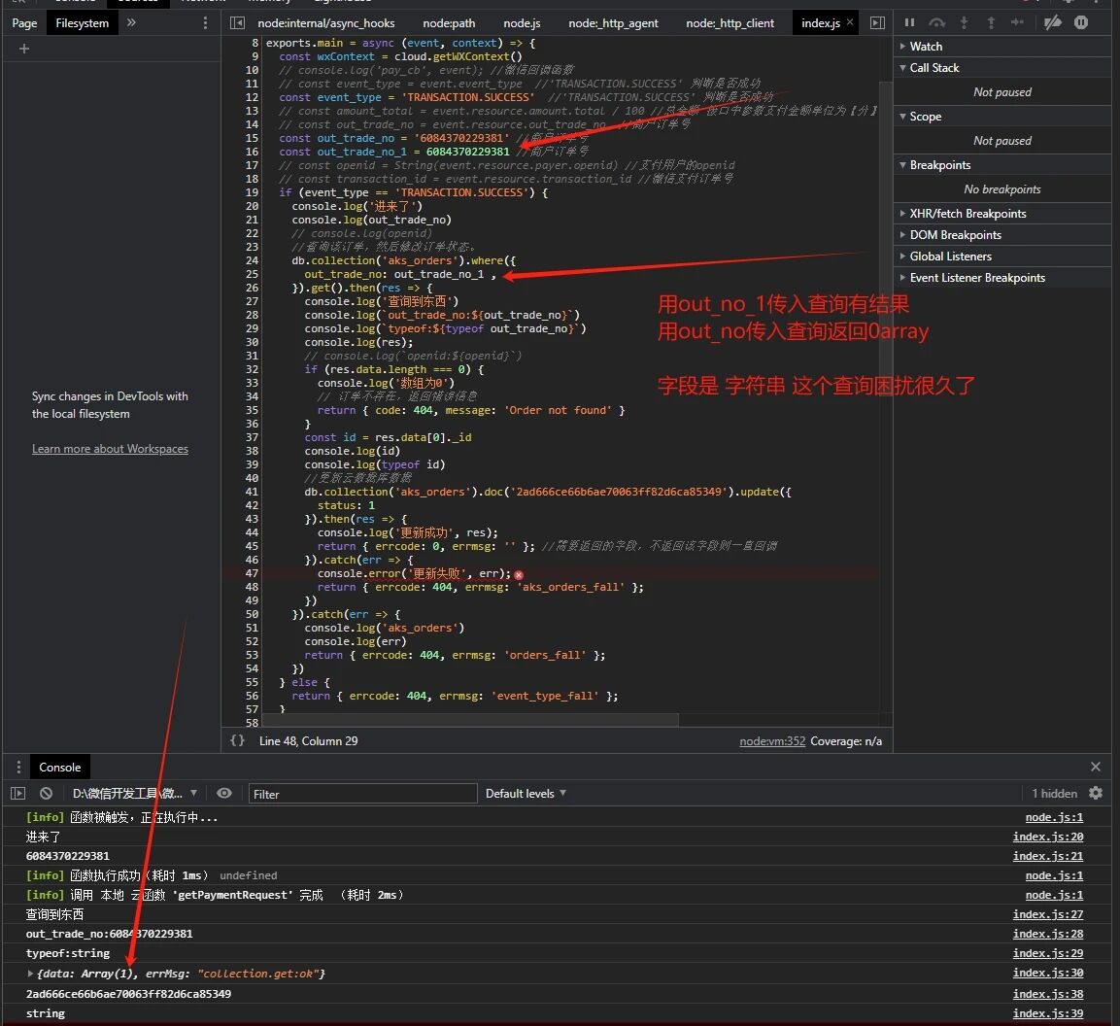Viewport: 1120px width, 1026px height.
Task: Toggle pause on exceptions
Action: [1081, 22]
